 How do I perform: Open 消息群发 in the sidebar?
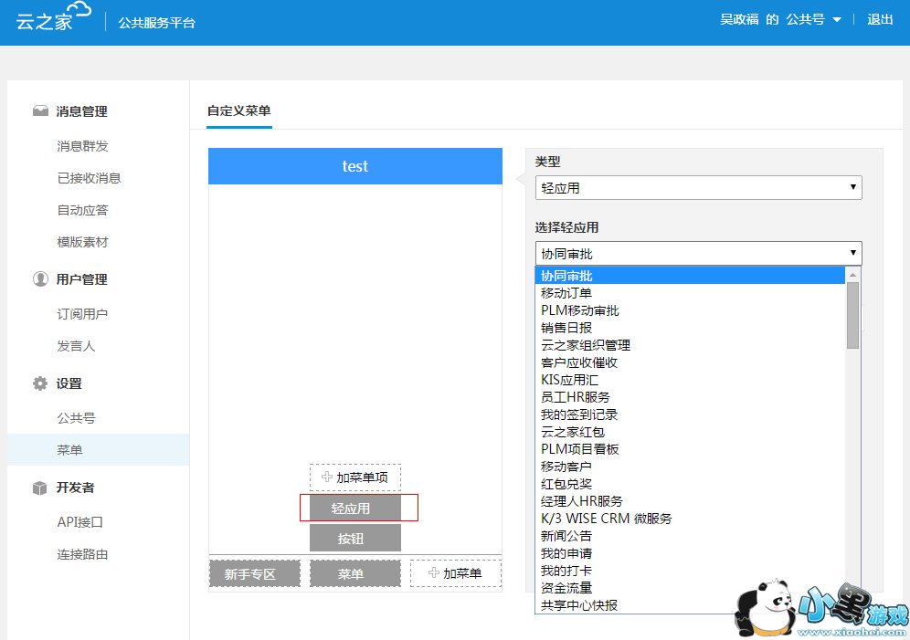pyautogui.click(x=82, y=146)
